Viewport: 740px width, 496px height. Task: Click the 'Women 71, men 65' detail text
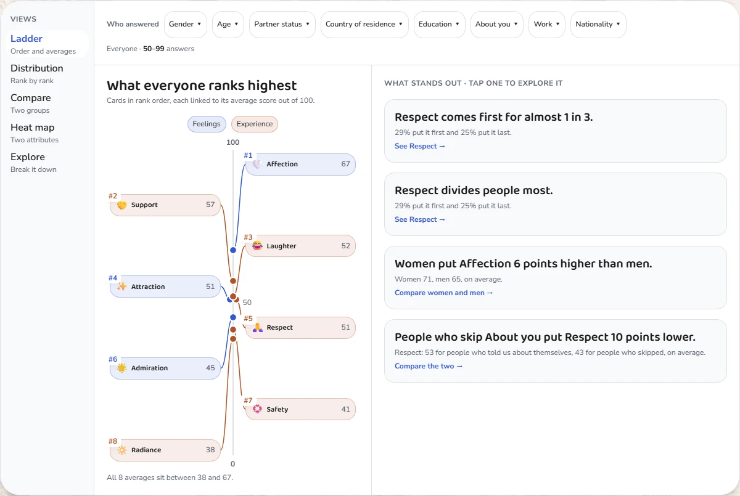click(x=448, y=279)
